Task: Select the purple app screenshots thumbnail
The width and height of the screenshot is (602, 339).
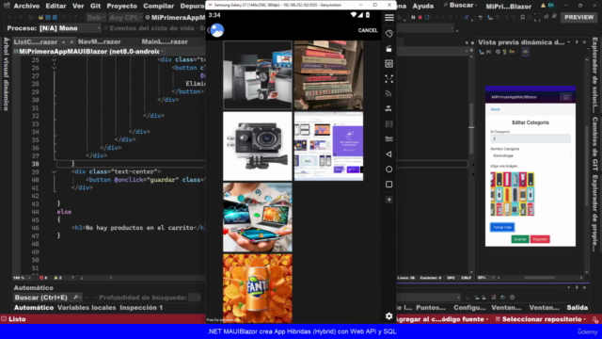Action: click(x=328, y=146)
